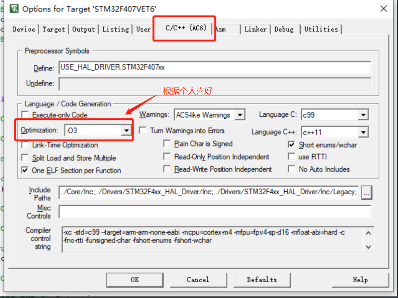The height and width of the screenshot is (298, 398).
Task: Open the Language C++ dropdown
Action: coord(363,132)
